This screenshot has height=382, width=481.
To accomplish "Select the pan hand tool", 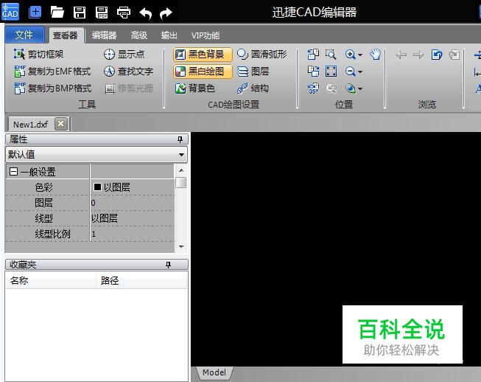I will [375, 55].
